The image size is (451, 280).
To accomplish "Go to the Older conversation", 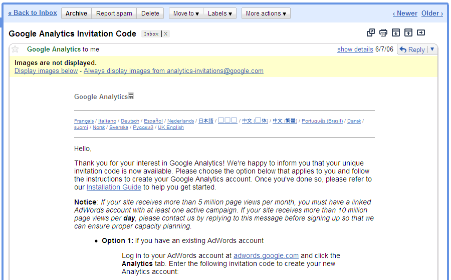I will coord(432,13).
